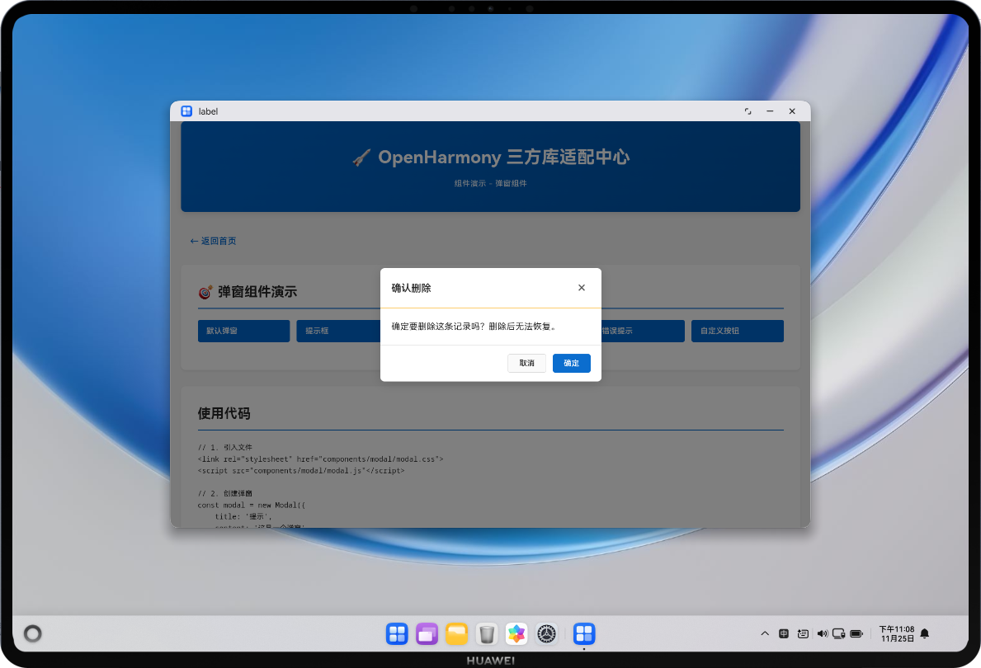Open the Gallery photos app in dock

point(516,633)
